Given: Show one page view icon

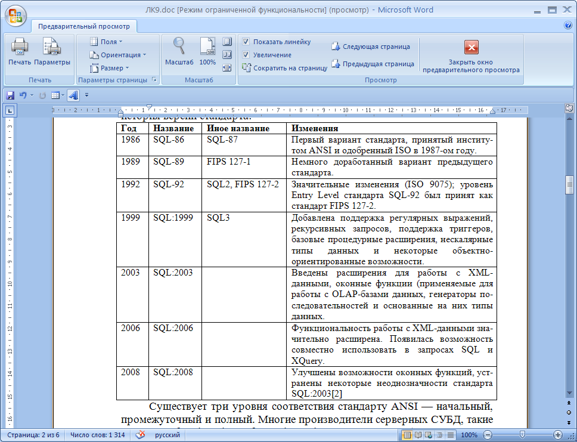Looking at the screenshot, I should (227, 42).
